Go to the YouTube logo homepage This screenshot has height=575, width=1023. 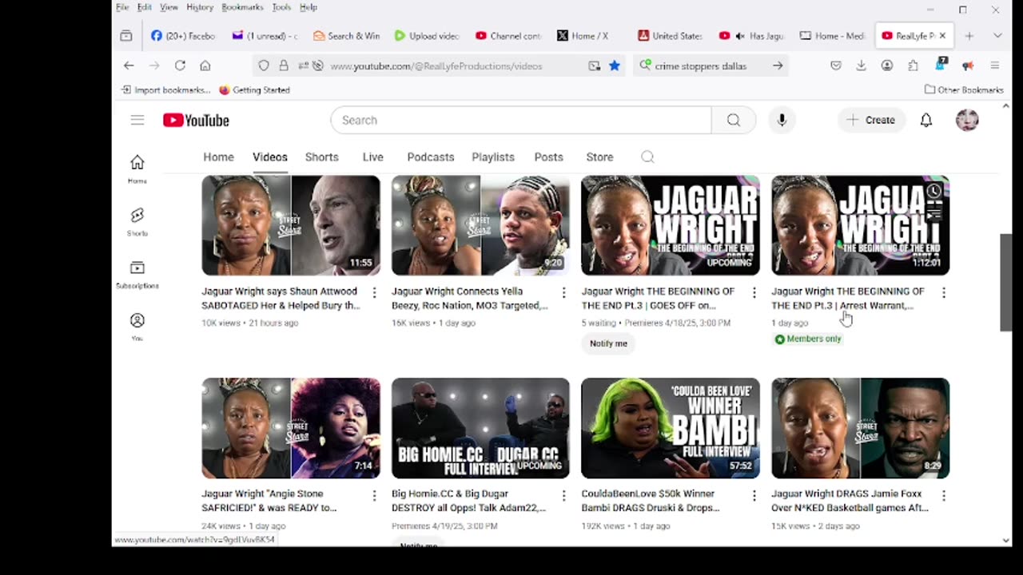coord(196,120)
